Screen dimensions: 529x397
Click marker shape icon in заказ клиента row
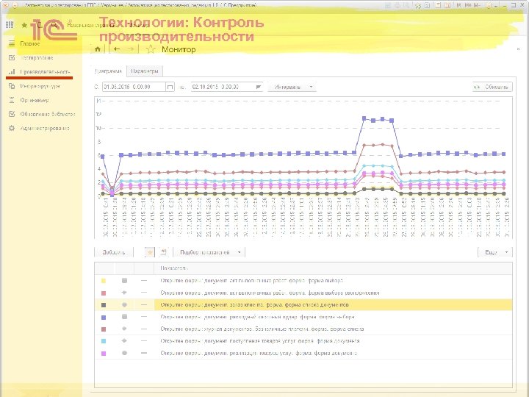point(124,305)
